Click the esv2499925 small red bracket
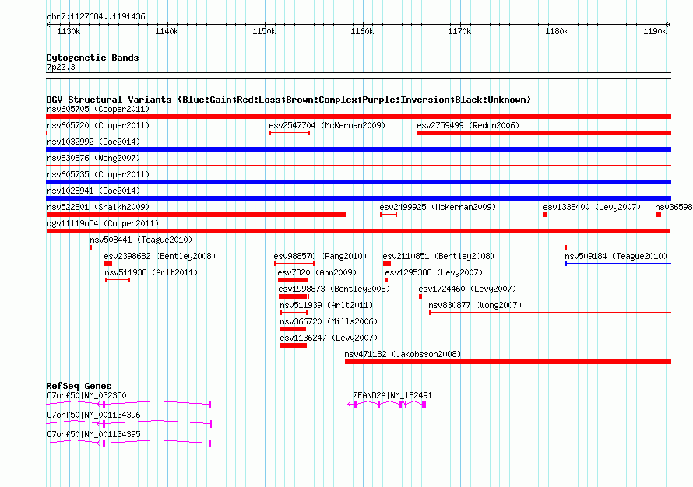 [x=389, y=215]
